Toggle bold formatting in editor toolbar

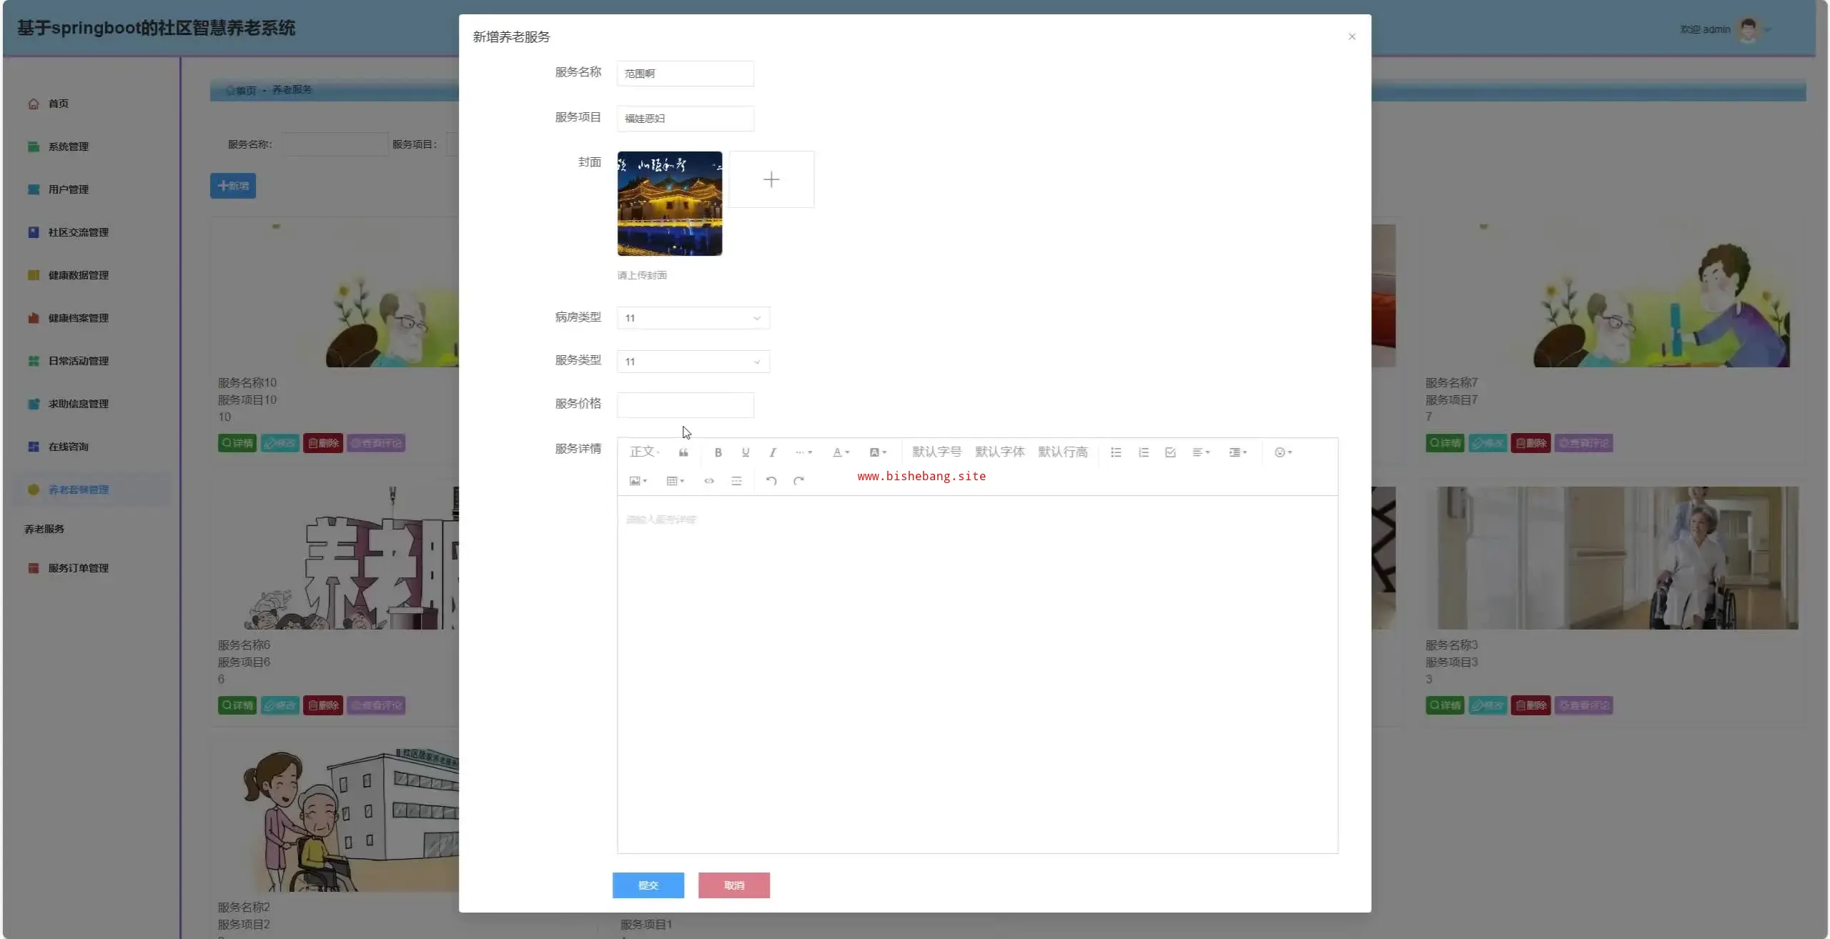pyautogui.click(x=718, y=452)
